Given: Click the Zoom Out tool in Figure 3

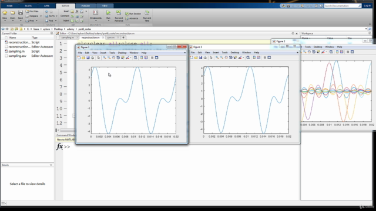Looking at the screenshot, I should pos(221,57).
